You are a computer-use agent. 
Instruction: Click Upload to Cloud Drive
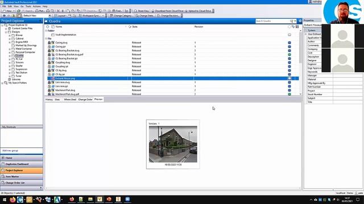[x=198, y=11]
